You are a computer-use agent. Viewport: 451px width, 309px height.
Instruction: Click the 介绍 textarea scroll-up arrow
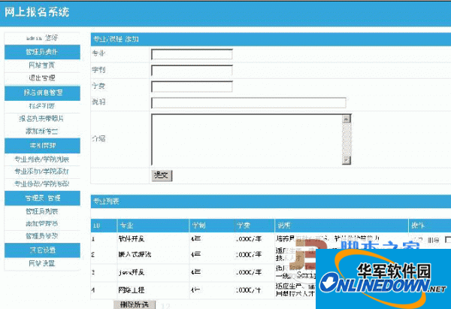pos(347,119)
